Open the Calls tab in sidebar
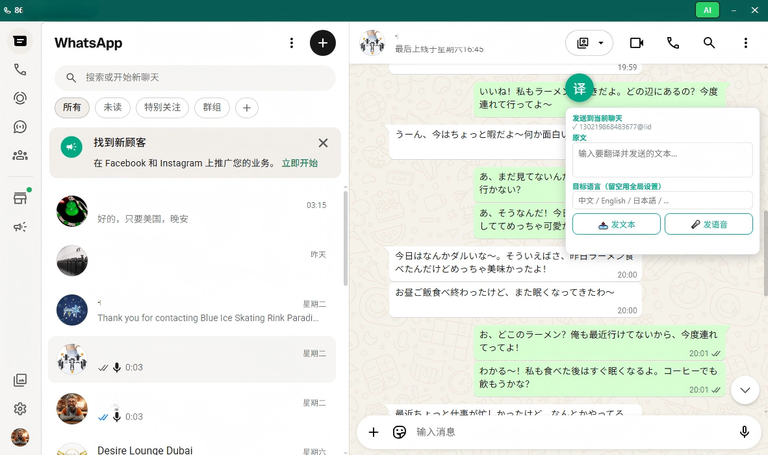Viewport: 768px width, 455px height. [x=20, y=70]
